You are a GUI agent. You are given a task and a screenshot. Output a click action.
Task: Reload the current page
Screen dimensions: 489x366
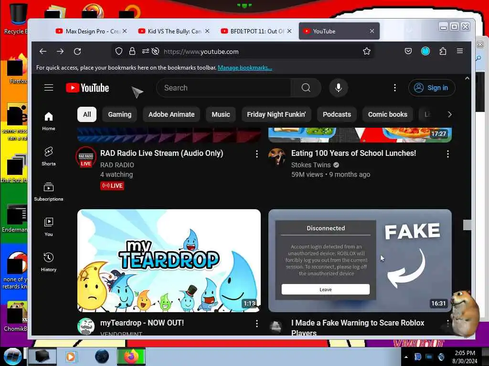(x=77, y=51)
